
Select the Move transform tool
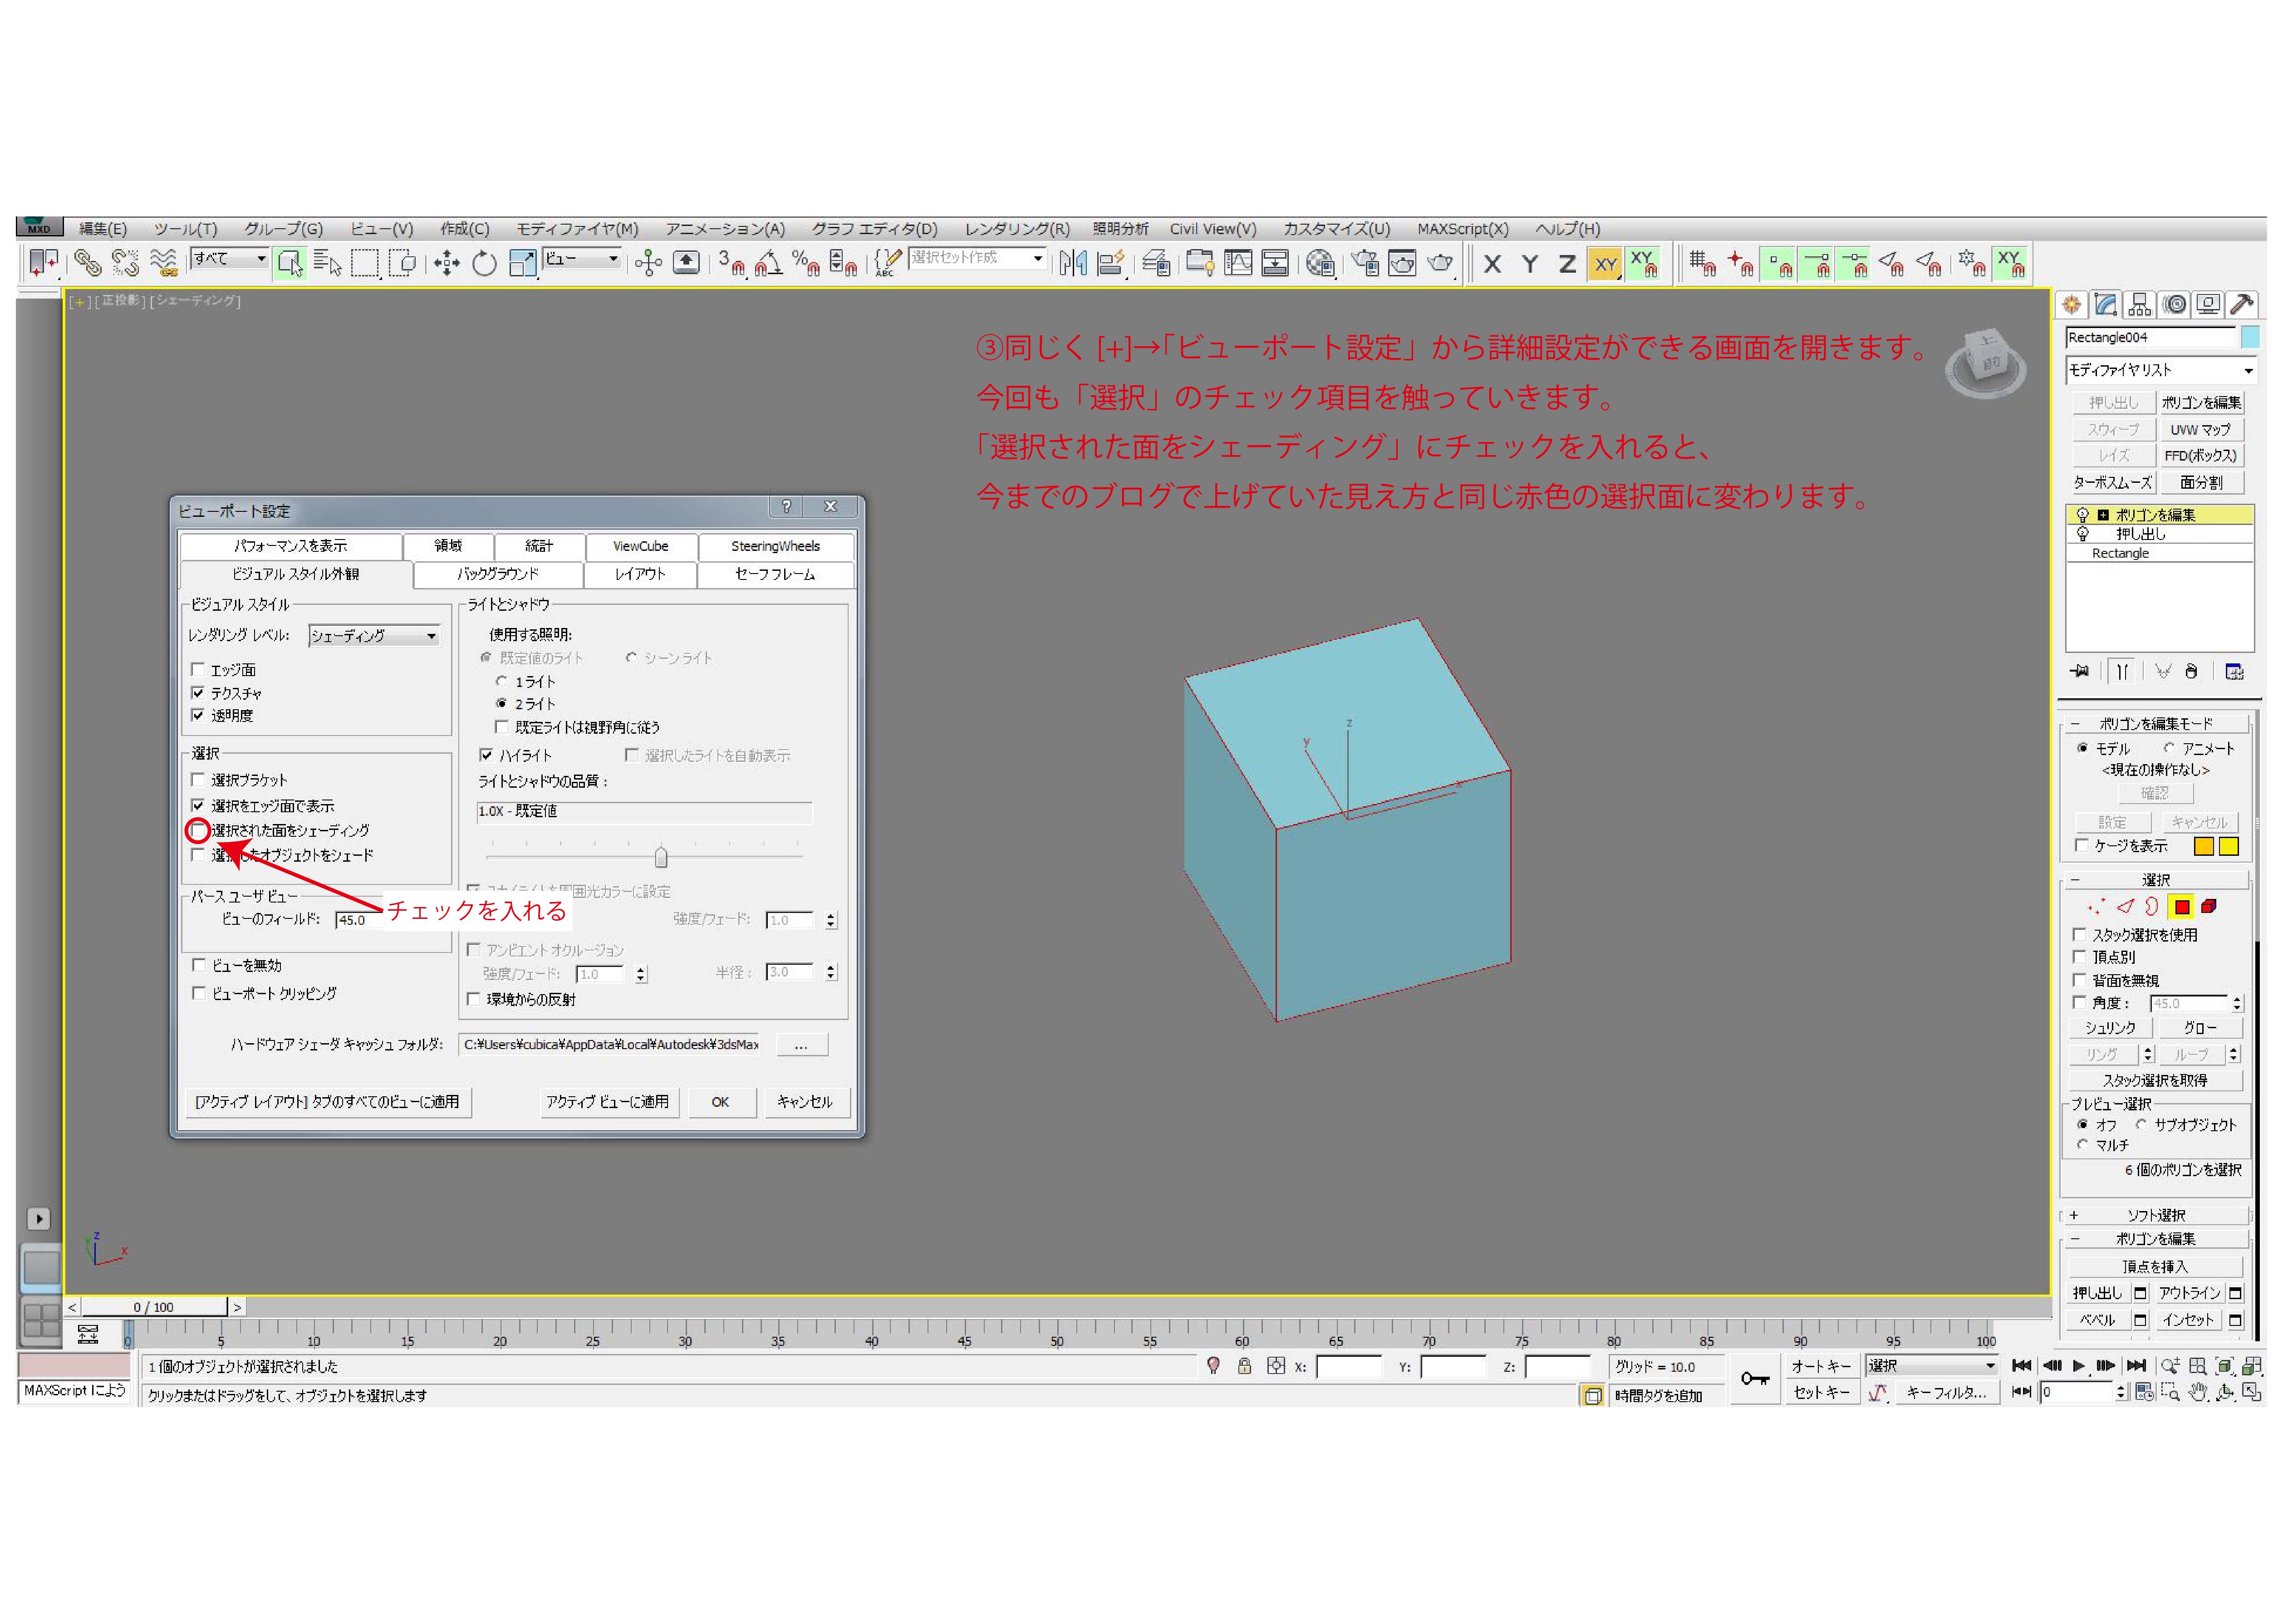446,264
